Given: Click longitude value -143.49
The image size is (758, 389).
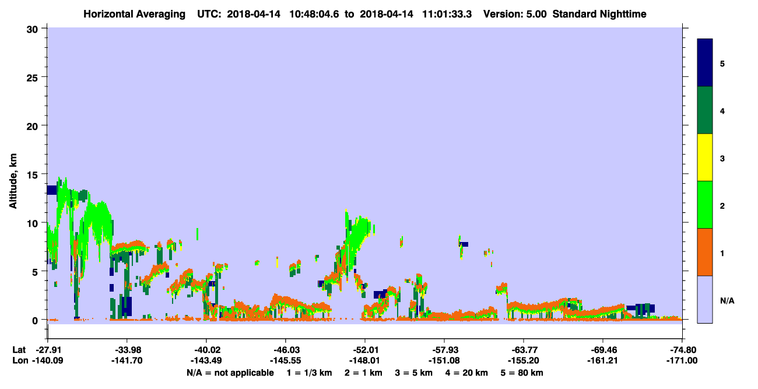Looking at the screenshot, I should tap(206, 361).
